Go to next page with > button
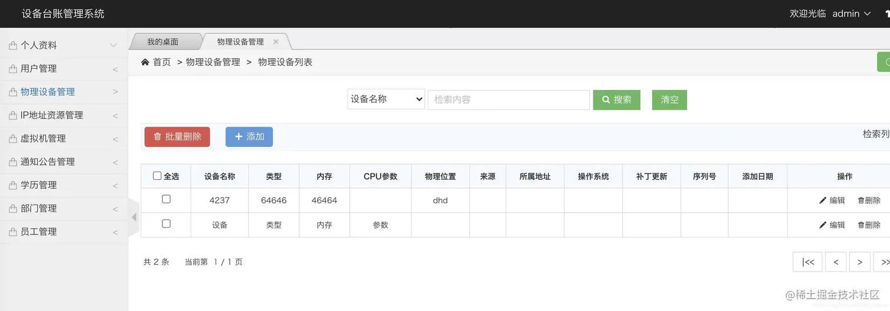890x311 pixels. [x=860, y=262]
